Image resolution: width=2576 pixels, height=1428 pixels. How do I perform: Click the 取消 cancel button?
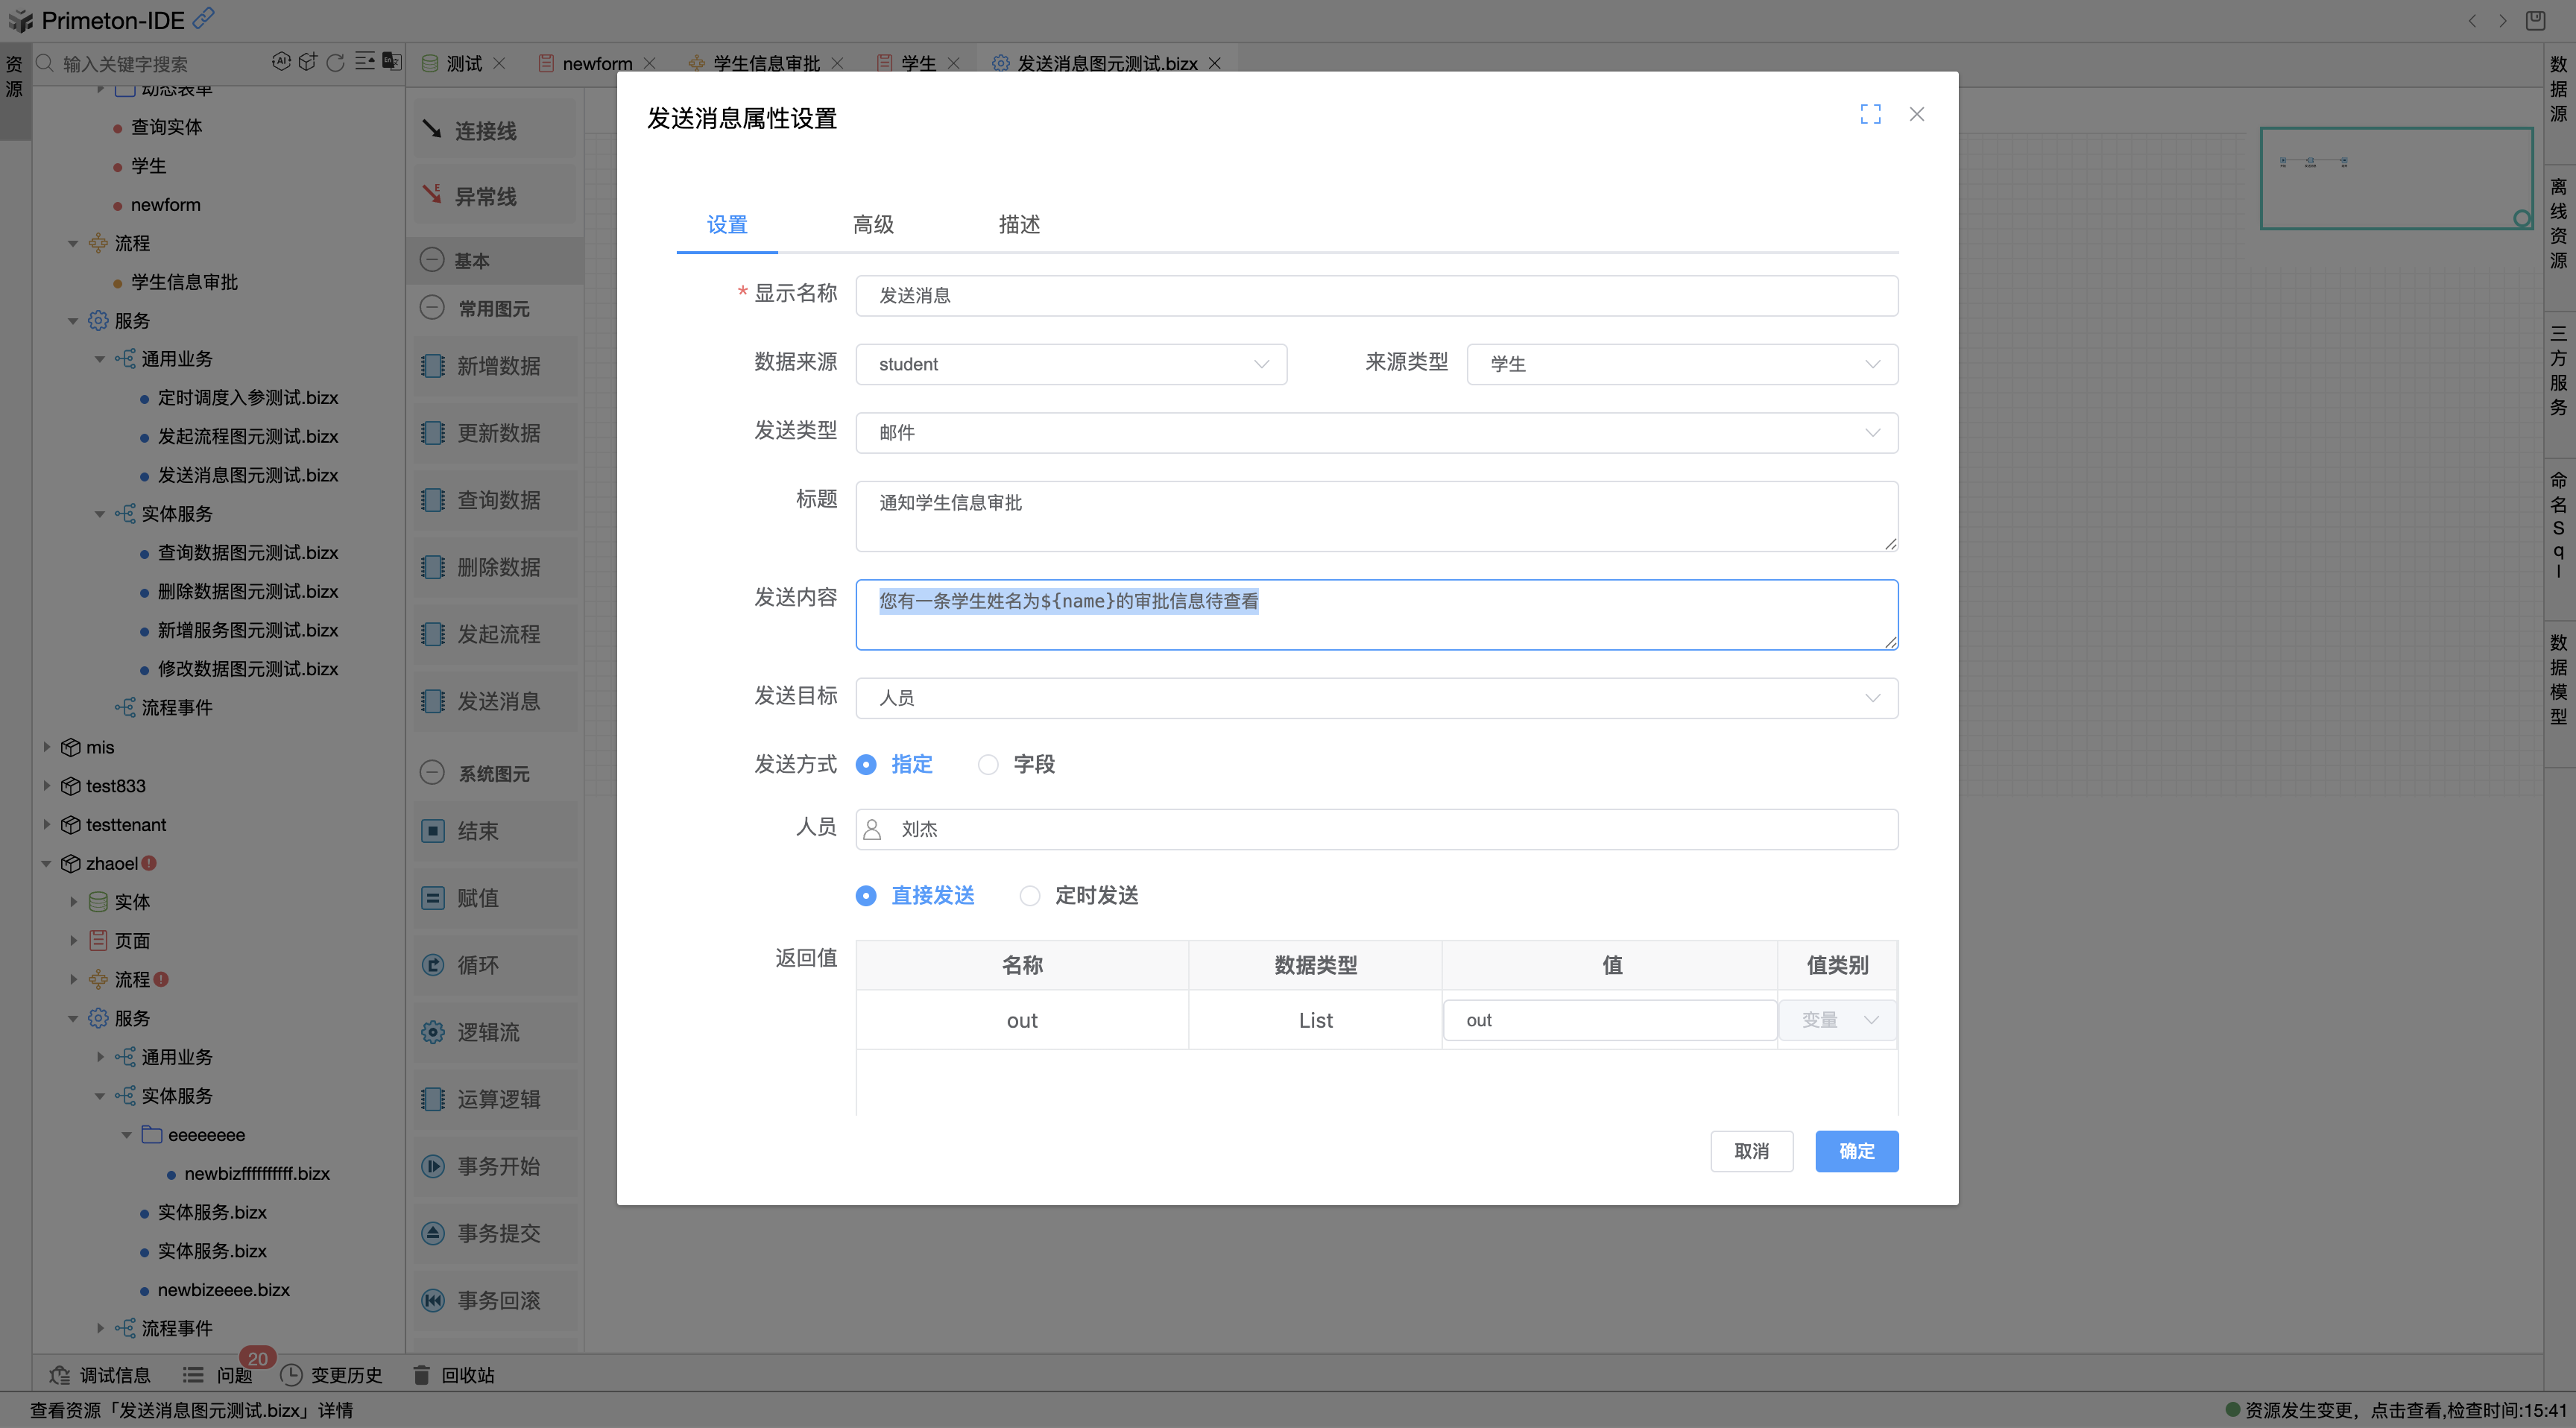click(x=1752, y=1151)
